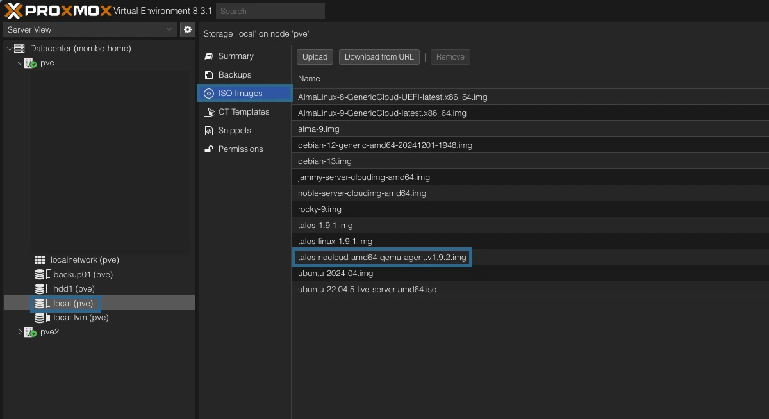Click the pve2 node icon
Screen dimensions: 769x419
tap(29, 332)
